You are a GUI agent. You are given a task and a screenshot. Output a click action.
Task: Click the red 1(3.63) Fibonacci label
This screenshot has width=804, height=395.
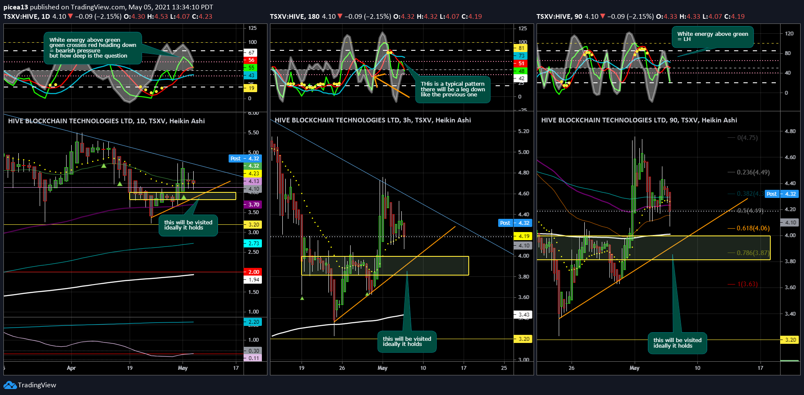tap(747, 284)
